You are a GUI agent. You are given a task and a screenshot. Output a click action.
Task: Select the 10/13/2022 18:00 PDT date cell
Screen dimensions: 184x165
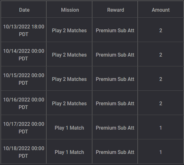tap(24, 30)
